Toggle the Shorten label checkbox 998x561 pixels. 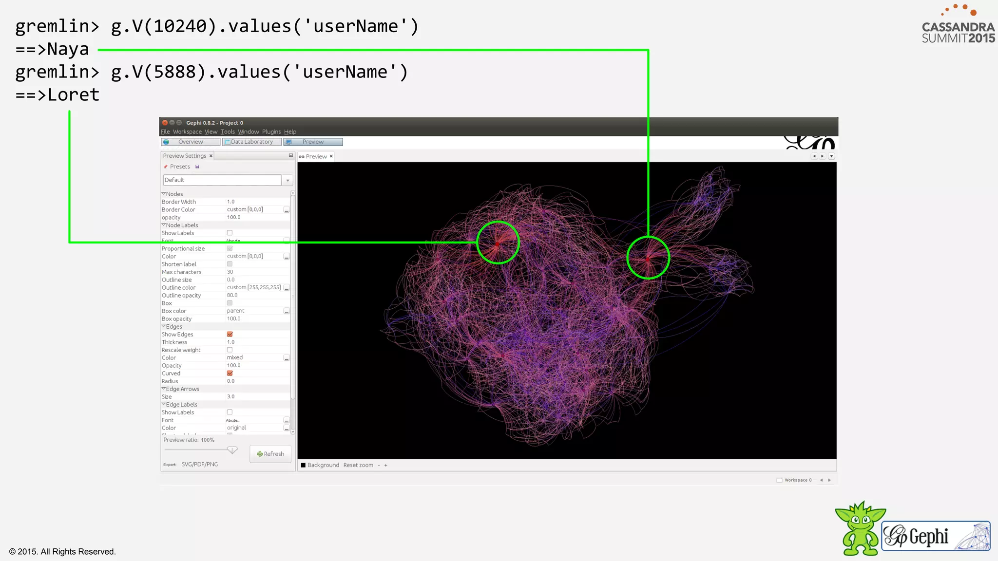coord(230,264)
